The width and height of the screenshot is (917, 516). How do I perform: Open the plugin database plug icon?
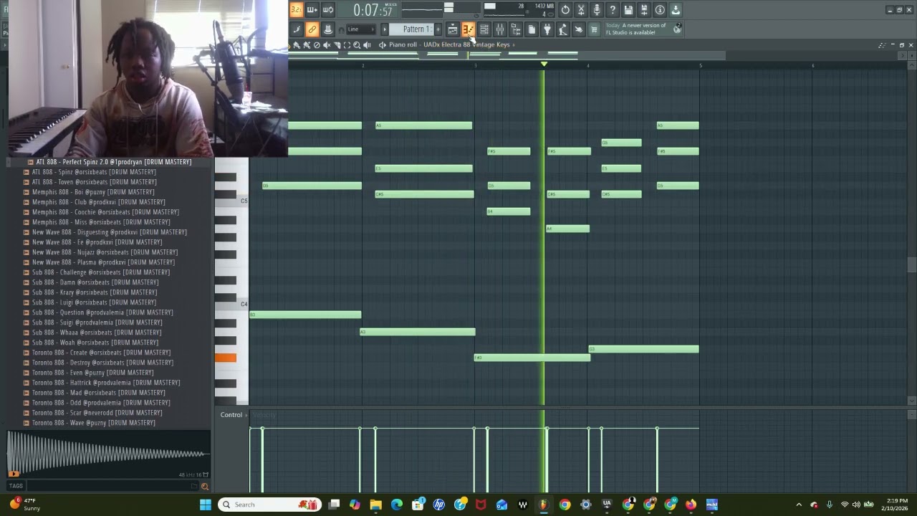547,29
